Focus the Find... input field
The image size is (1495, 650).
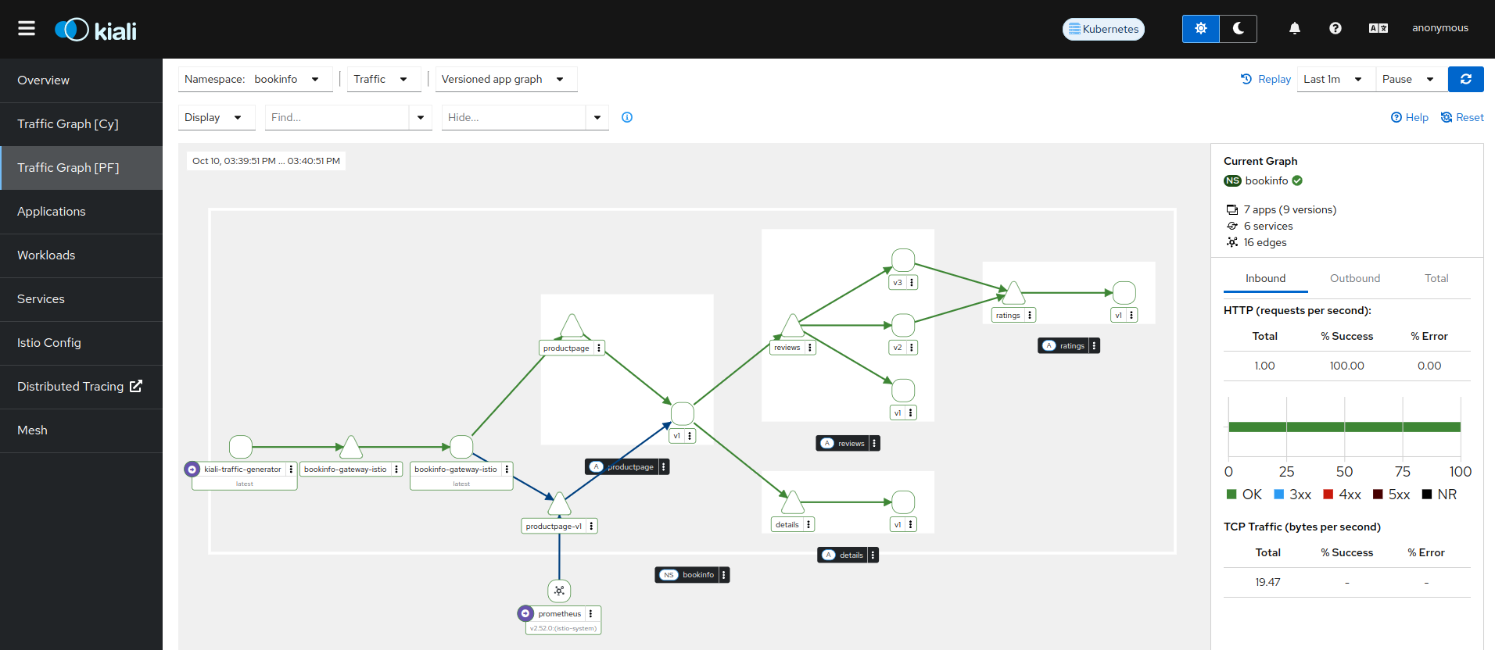(337, 117)
